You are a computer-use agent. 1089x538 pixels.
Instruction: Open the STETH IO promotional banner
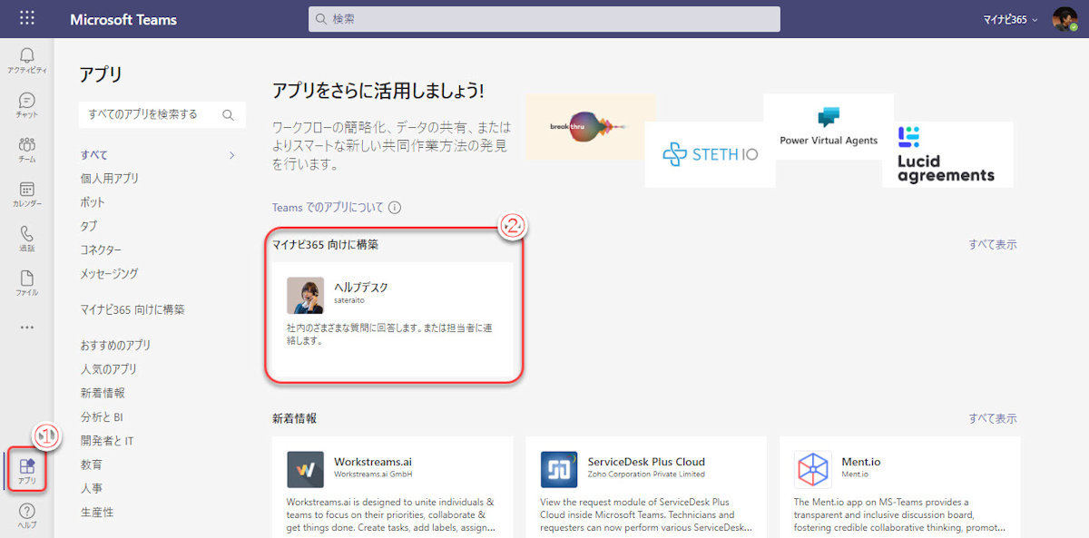click(x=711, y=154)
